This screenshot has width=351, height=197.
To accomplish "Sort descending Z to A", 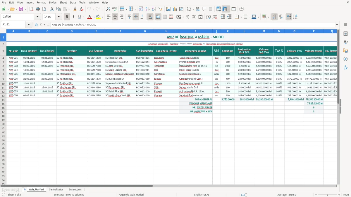I will click(154, 9).
